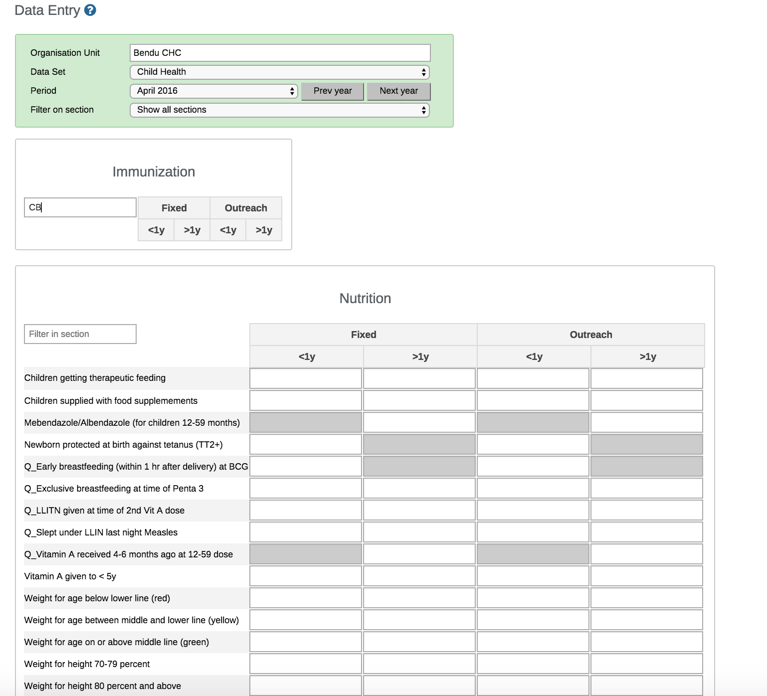767x696 pixels.
Task: Click the Immunization Outreach column header
Action: tap(246, 208)
